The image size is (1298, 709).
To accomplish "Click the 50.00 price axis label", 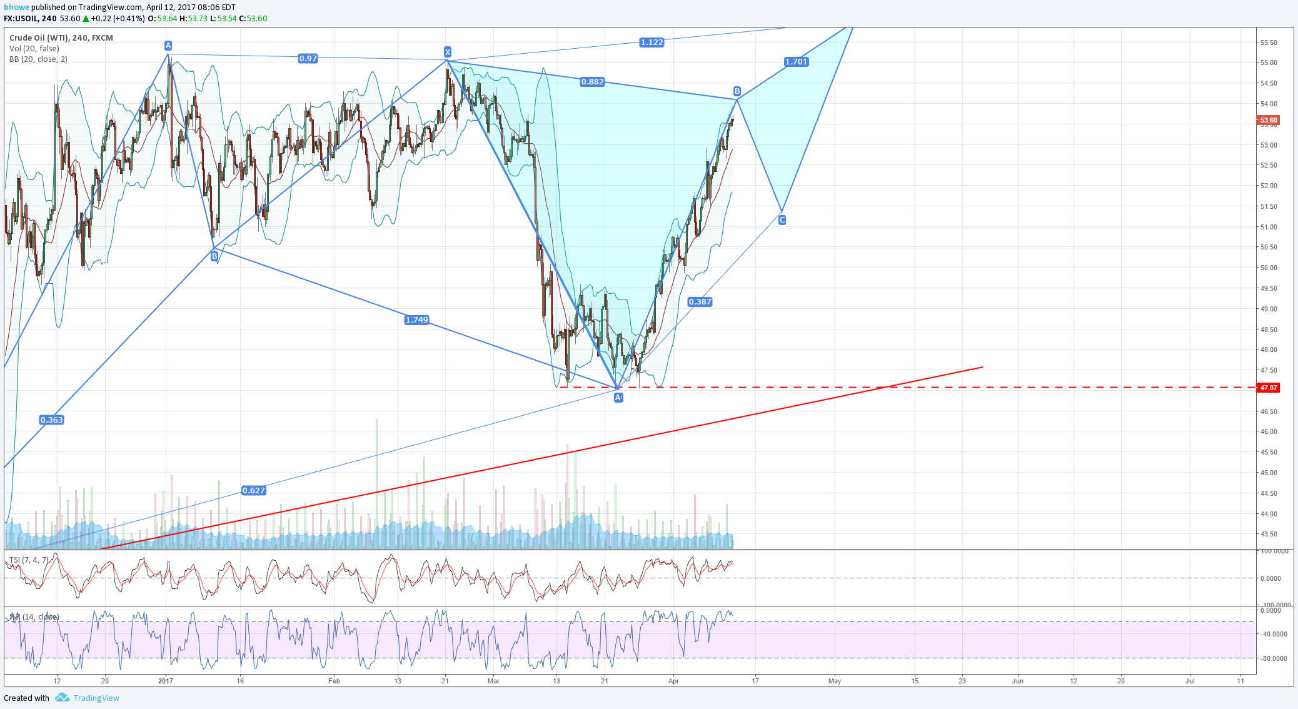I will [1269, 268].
